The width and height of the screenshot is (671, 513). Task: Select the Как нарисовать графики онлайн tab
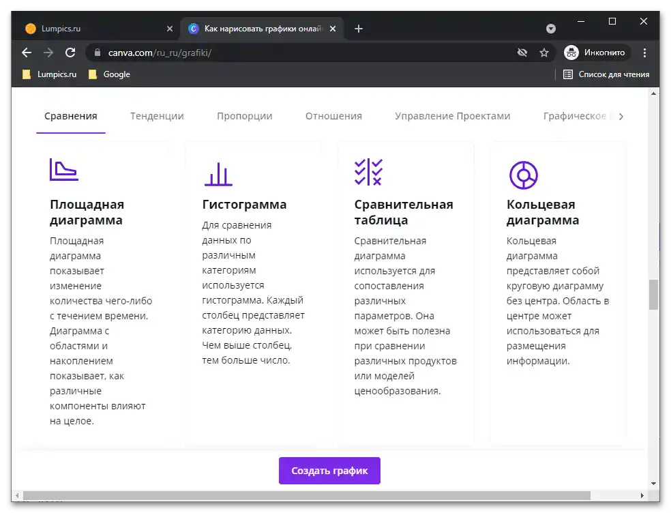coord(263,29)
